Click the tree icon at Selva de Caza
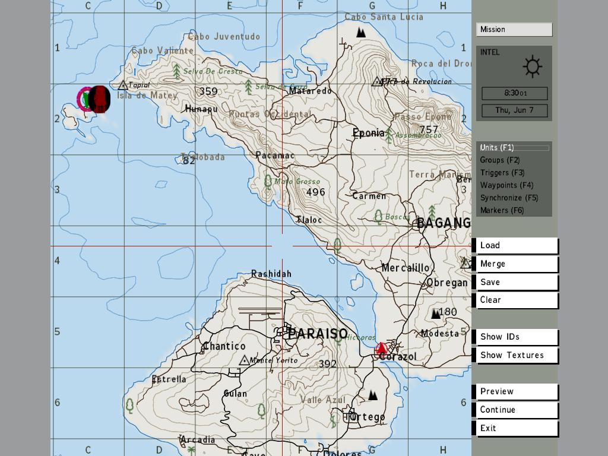608x456 pixels. tap(249, 87)
